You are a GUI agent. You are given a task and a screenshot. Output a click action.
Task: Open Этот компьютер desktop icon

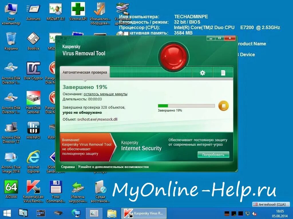point(11,14)
